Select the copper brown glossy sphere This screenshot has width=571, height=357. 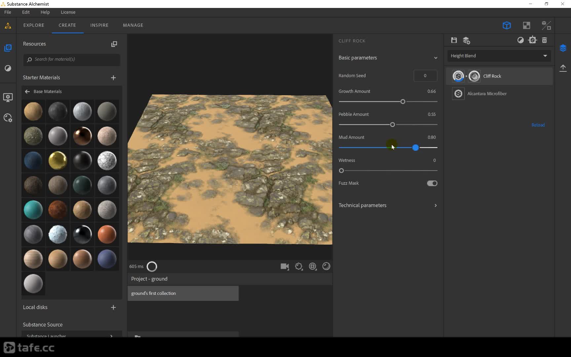point(82,136)
